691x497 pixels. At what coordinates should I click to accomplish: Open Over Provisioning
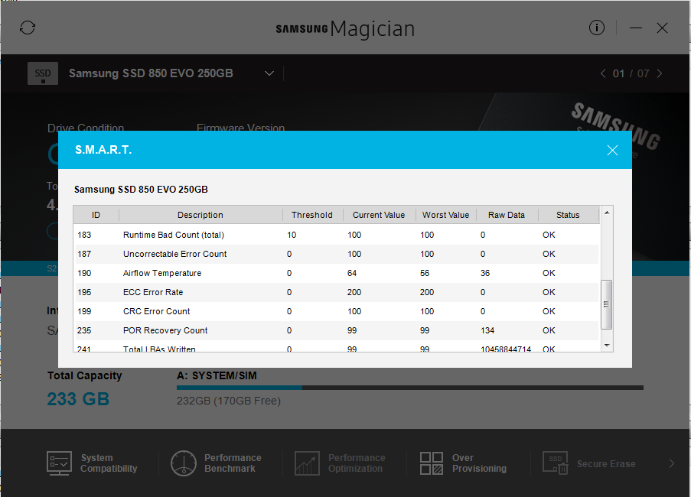point(464,463)
